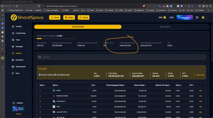The image size is (213, 118).
Task: Open the Address Book
Action: [x=18, y=67]
